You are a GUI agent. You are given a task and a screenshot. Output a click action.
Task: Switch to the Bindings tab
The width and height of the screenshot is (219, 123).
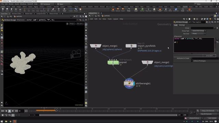(182, 25)
